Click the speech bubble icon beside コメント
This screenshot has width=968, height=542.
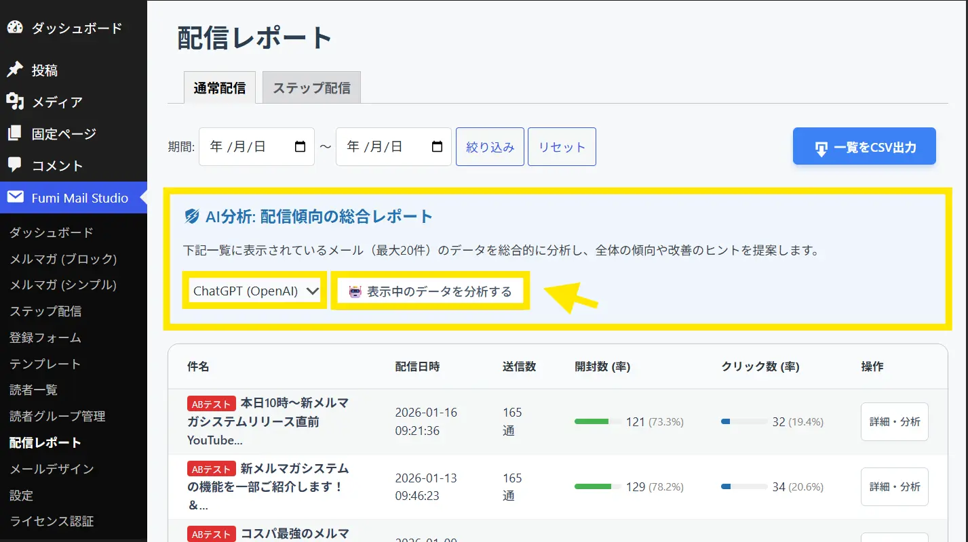click(x=15, y=165)
